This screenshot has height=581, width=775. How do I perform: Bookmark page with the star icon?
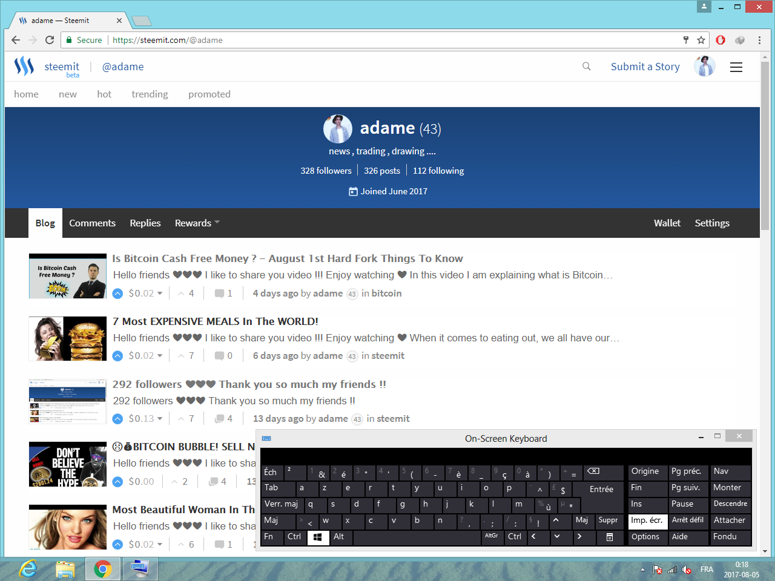(701, 40)
